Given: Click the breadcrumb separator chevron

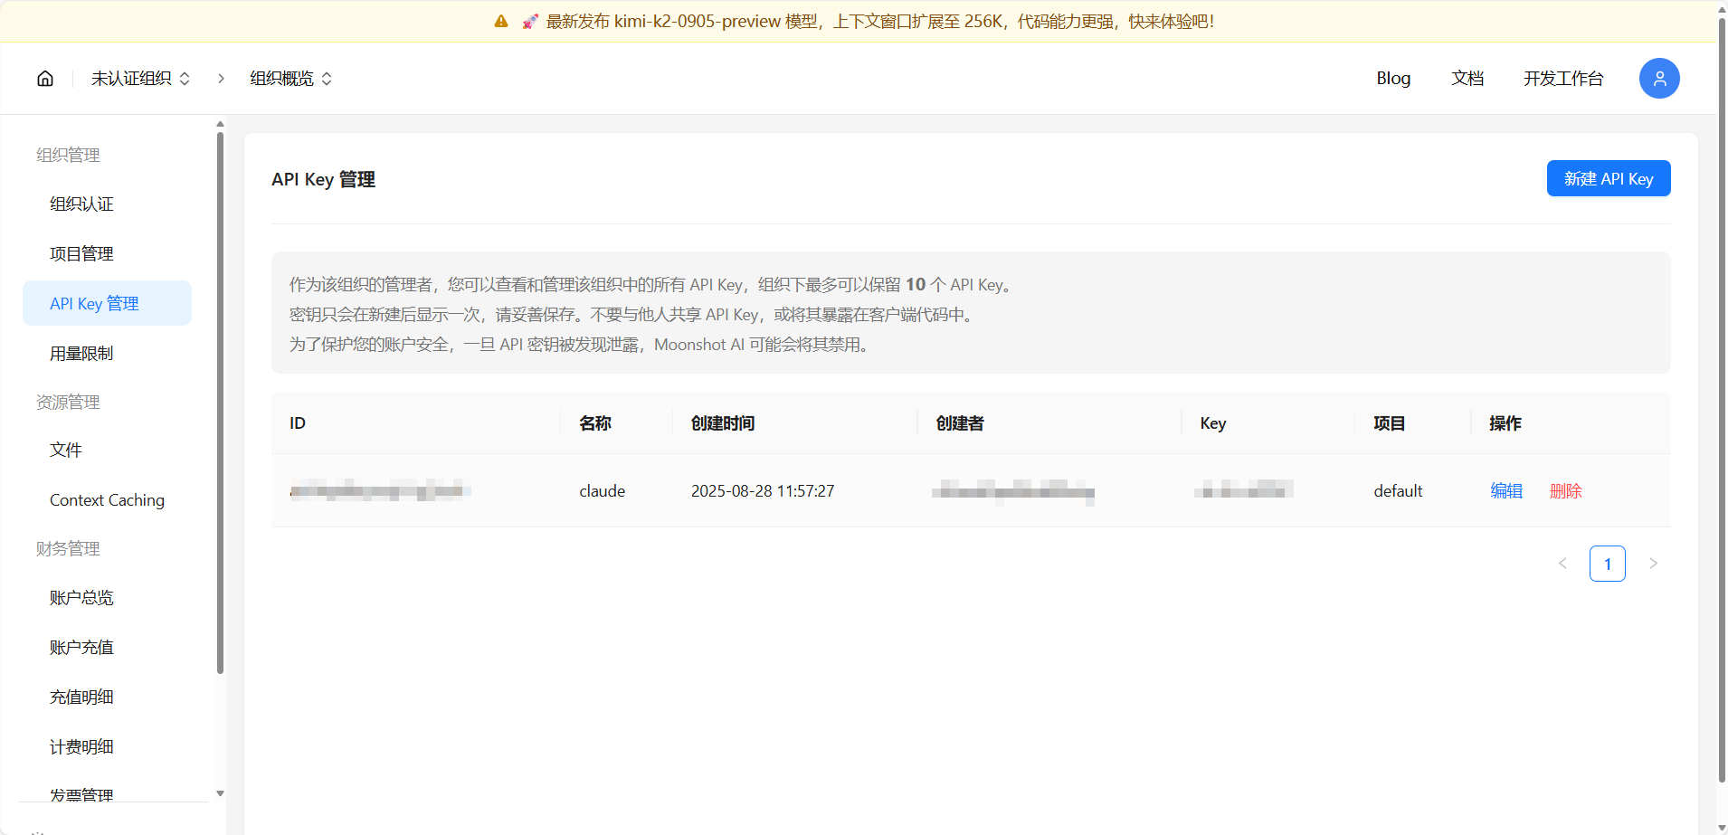Looking at the screenshot, I should [x=221, y=79].
